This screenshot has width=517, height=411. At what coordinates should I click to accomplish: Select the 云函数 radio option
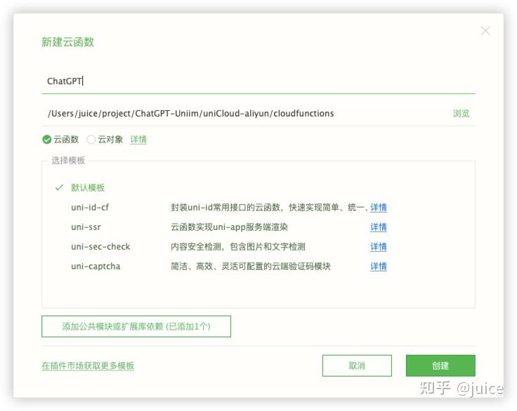(60, 140)
